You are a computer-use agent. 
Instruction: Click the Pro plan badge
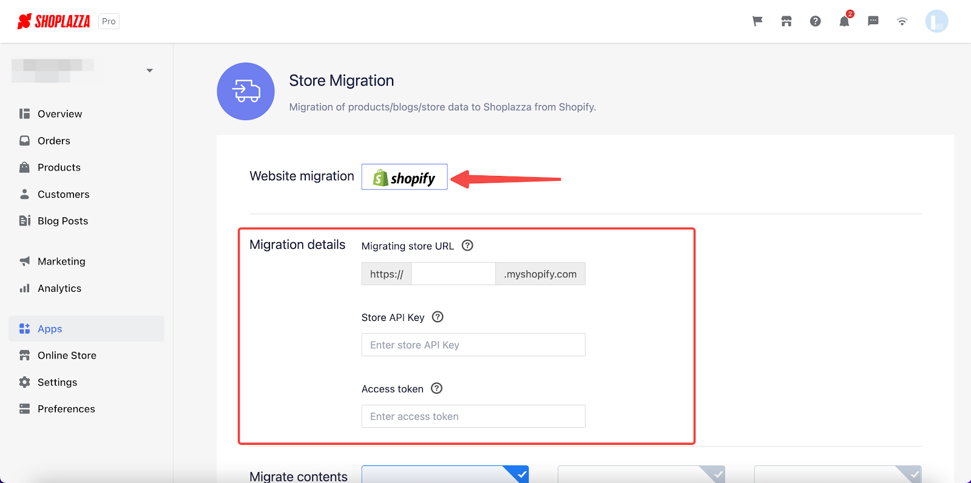click(x=109, y=21)
